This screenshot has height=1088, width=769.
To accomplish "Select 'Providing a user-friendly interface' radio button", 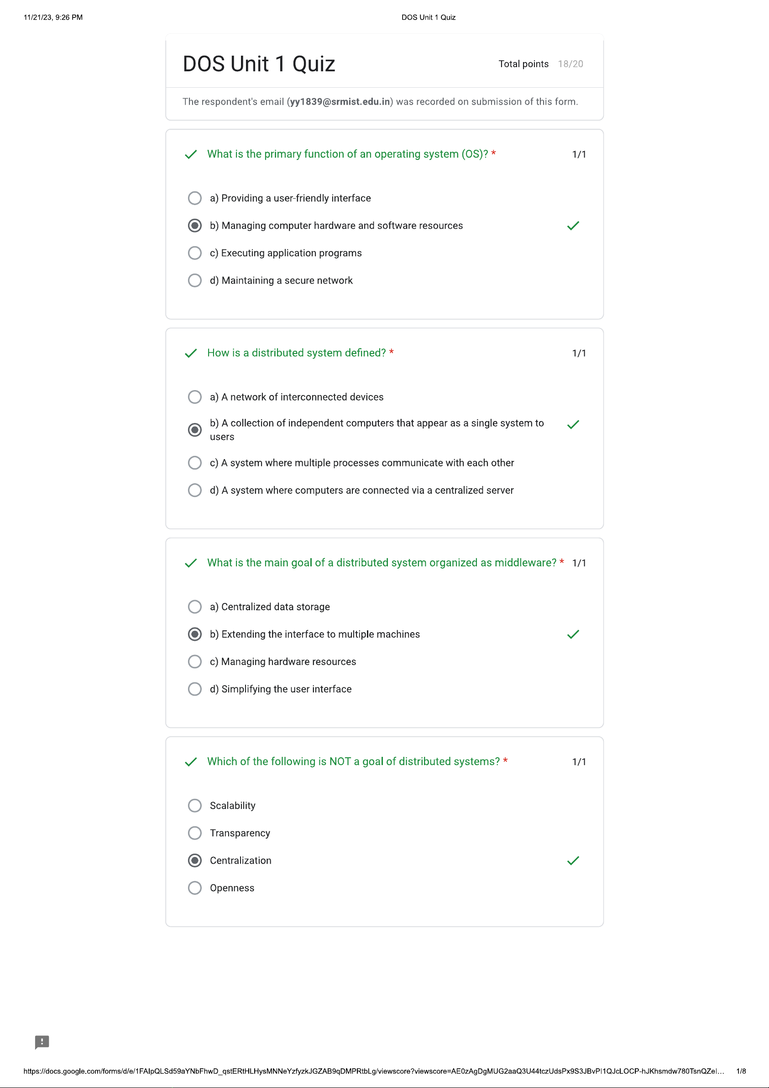I will pos(194,198).
